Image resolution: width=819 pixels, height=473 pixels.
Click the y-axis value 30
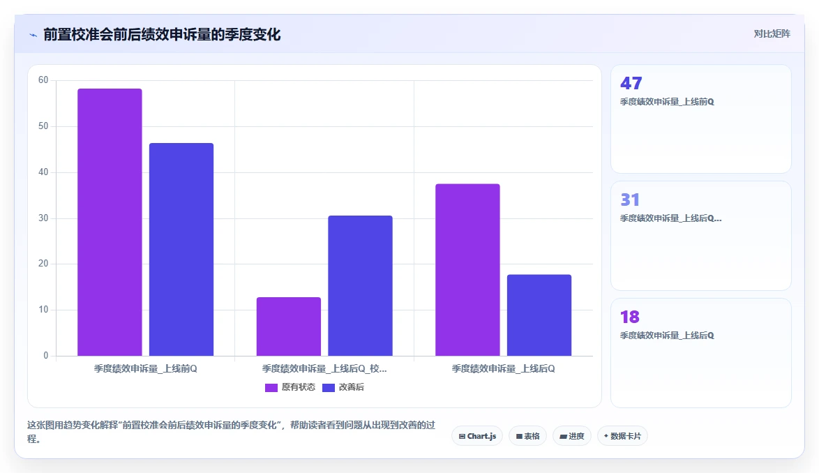tap(43, 218)
